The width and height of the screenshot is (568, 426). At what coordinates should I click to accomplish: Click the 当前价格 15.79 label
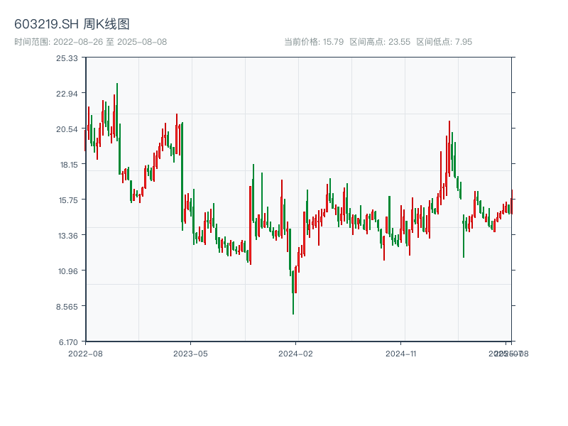click(x=313, y=42)
